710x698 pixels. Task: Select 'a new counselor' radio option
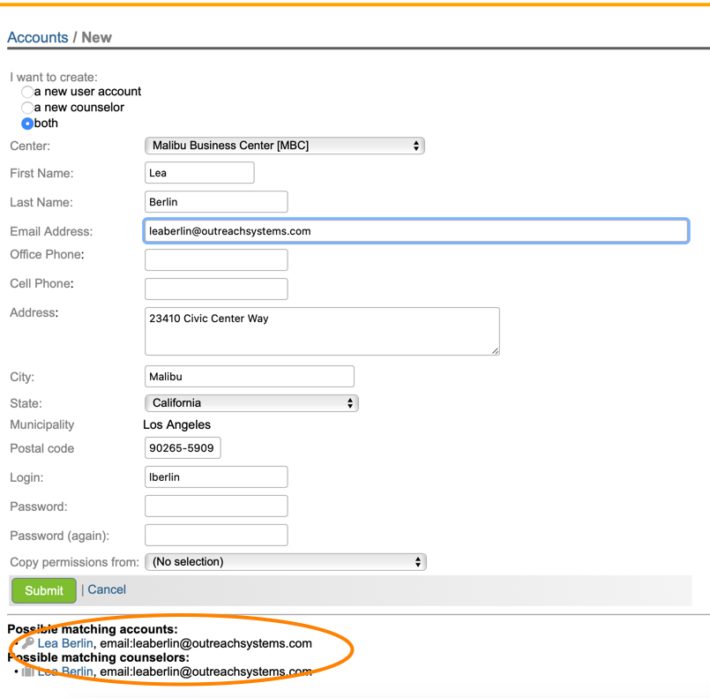(27, 108)
